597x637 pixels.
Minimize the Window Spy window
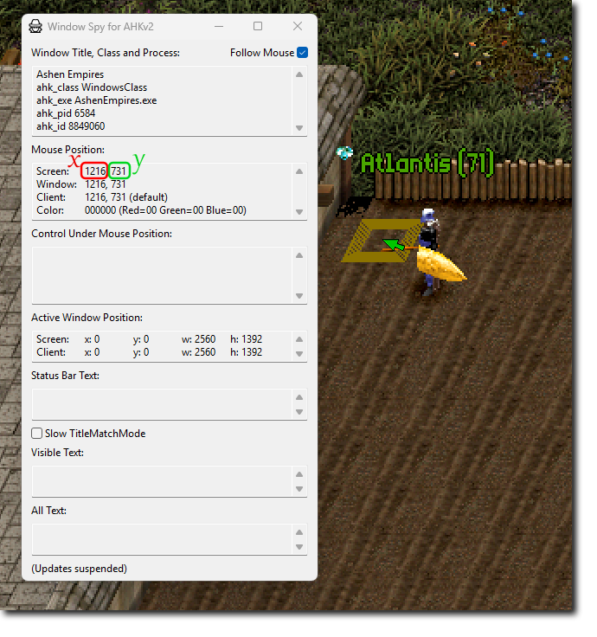click(x=219, y=27)
